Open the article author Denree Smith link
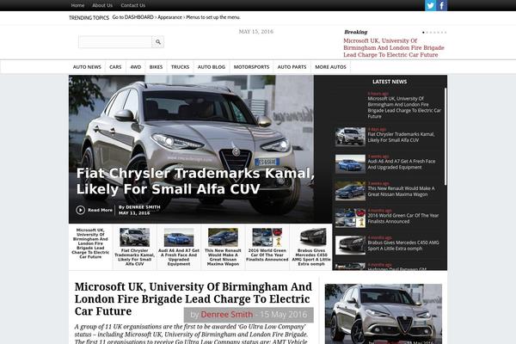Viewport: 516px width, 344px height. (x=227, y=315)
